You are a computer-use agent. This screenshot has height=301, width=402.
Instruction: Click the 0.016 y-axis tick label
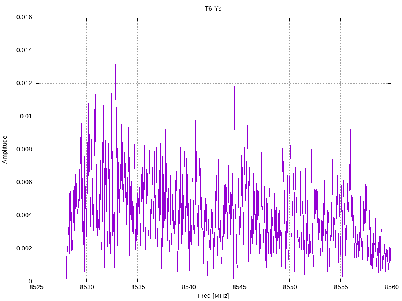point(24,17)
